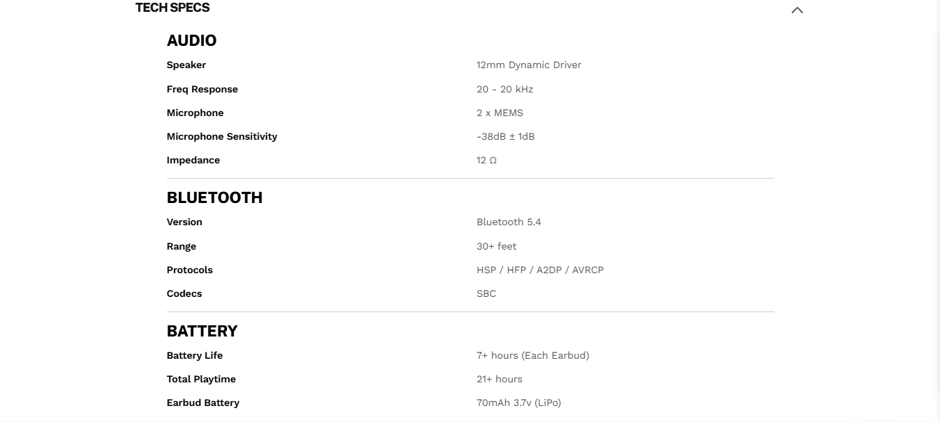The image size is (940, 422).
Task: Collapse the Tech Specs chevron arrow
Action: [x=797, y=10]
